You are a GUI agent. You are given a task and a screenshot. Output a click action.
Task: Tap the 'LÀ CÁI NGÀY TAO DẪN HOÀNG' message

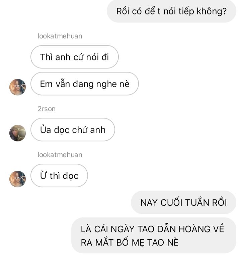[x=154, y=236]
